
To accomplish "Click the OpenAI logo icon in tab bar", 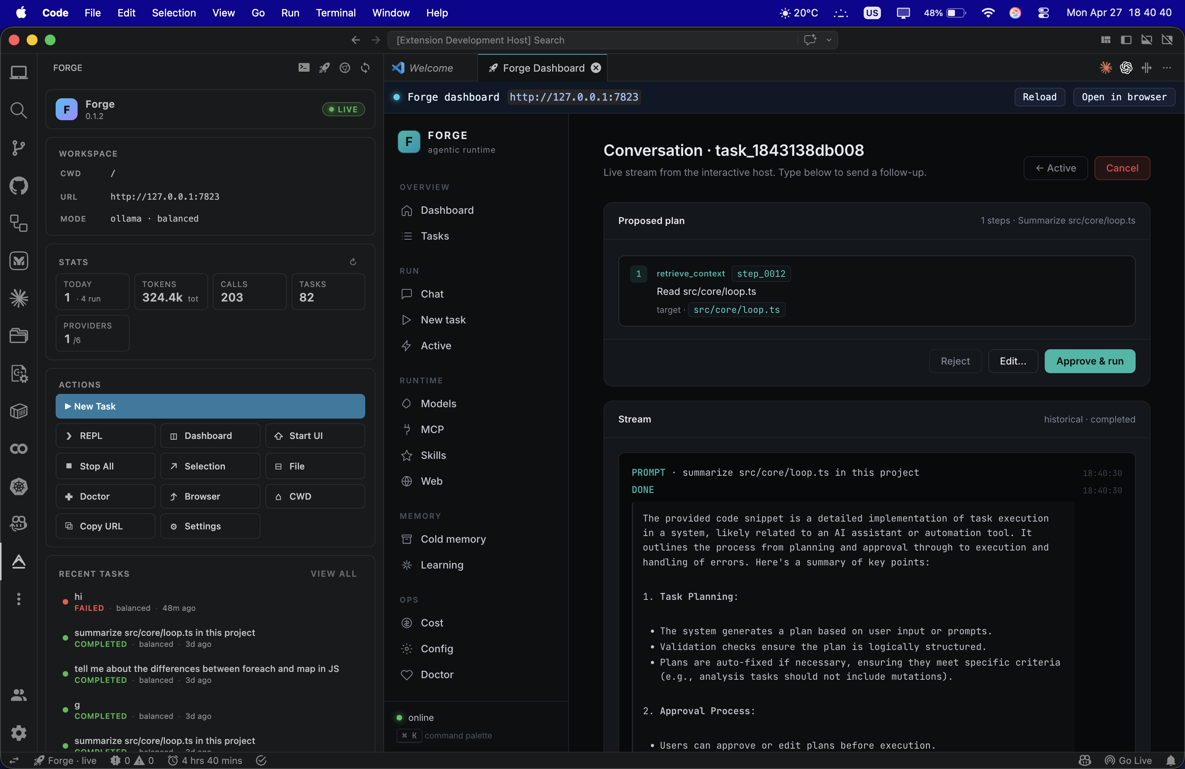I will tap(1126, 68).
